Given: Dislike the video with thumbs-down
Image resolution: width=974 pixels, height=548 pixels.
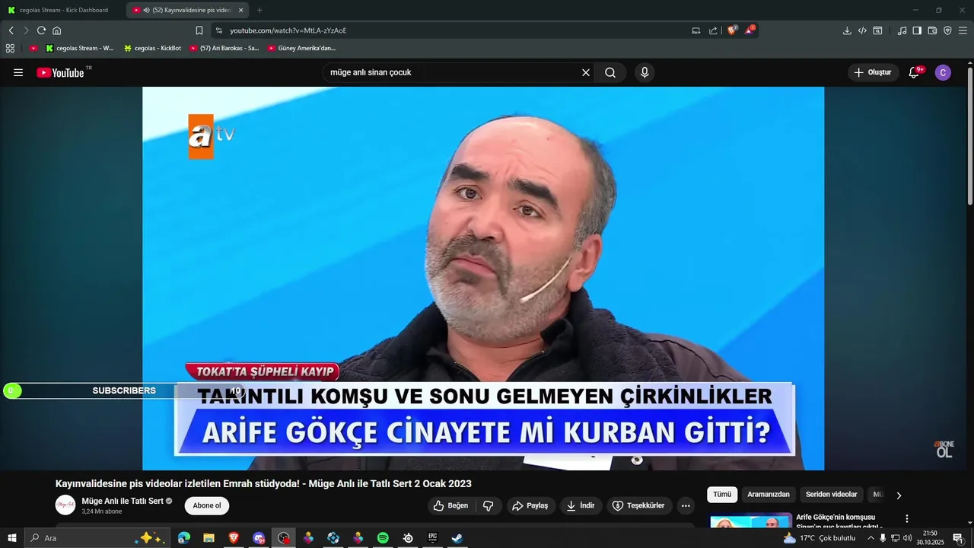Looking at the screenshot, I should [x=489, y=505].
